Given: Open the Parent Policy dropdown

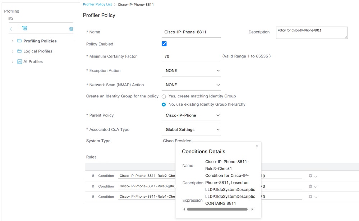Looking at the screenshot, I should tap(191, 115).
